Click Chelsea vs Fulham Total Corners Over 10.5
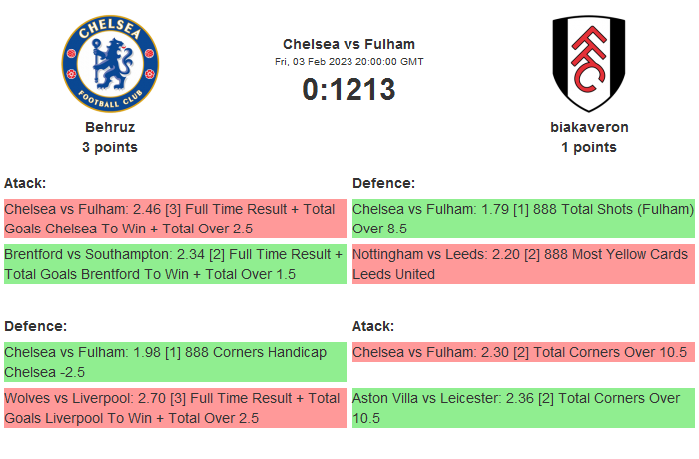This screenshot has height=459, width=699. pyautogui.click(x=522, y=352)
